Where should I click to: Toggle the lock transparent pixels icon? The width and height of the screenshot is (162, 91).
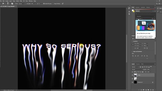[135, 72]
